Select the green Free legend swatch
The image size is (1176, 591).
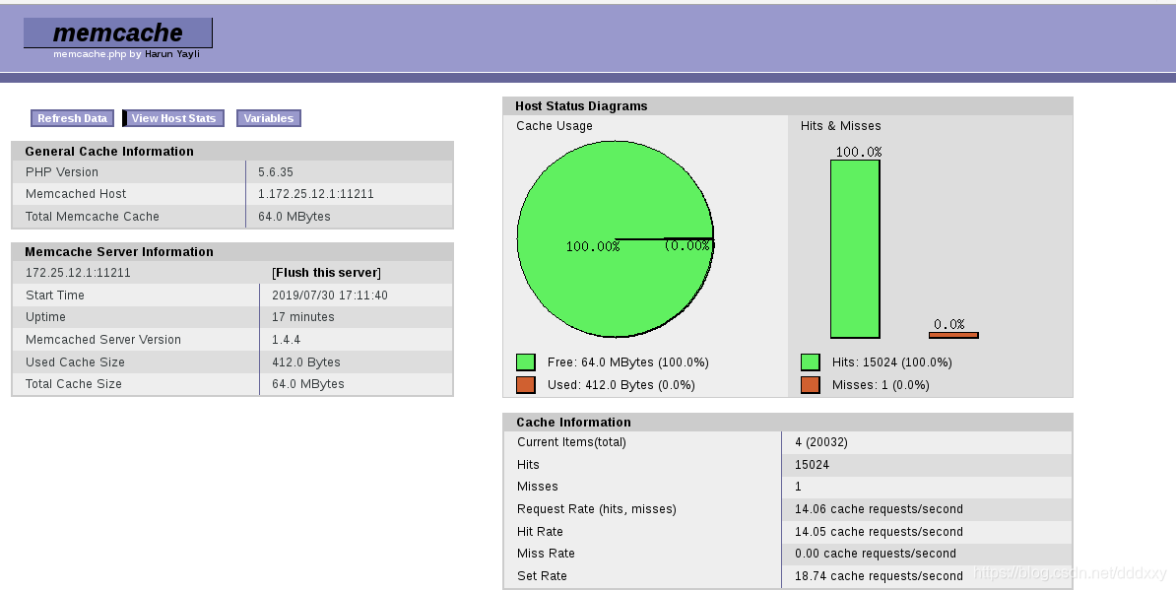click(x=526, y=362)
